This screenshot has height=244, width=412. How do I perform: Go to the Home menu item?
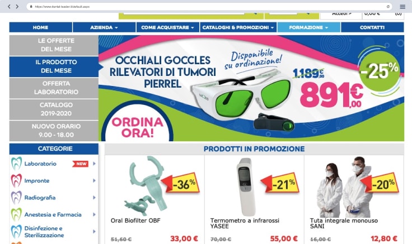(x=40, y=27)
